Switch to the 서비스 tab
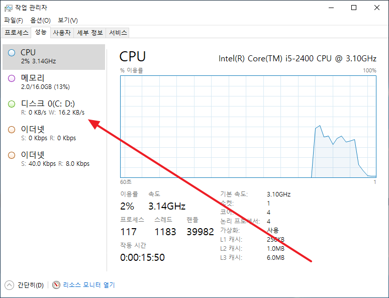 [118, 33]
